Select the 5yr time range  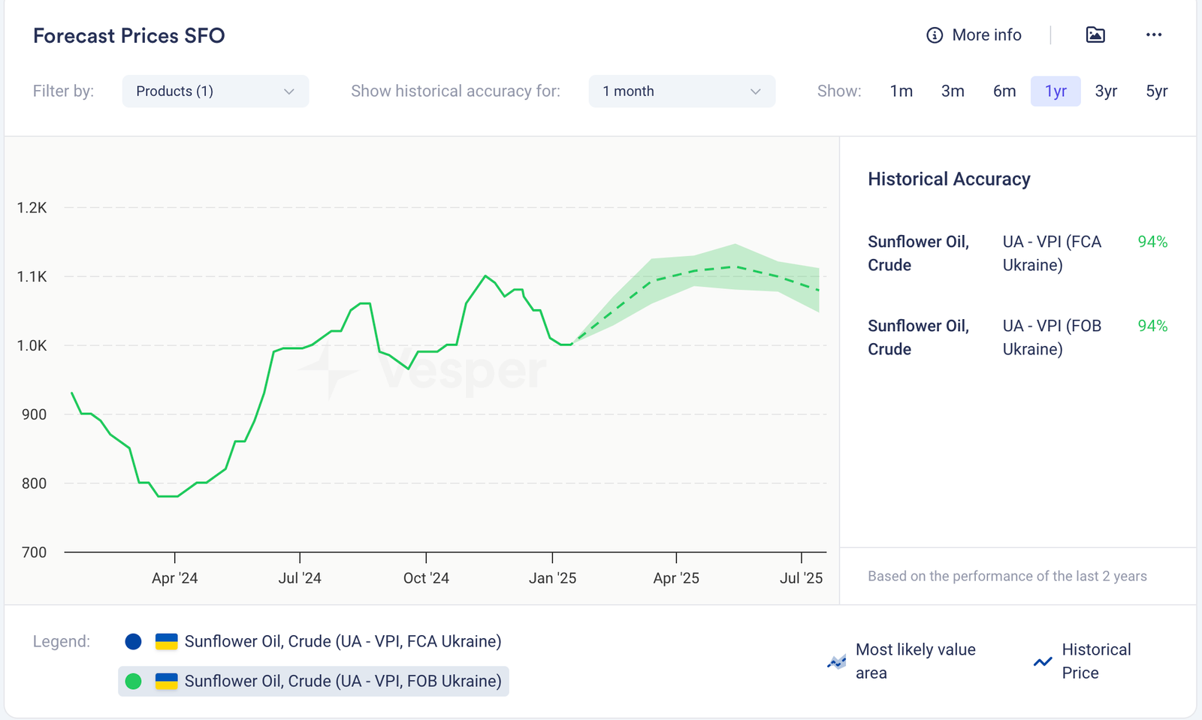point(1156,91)
